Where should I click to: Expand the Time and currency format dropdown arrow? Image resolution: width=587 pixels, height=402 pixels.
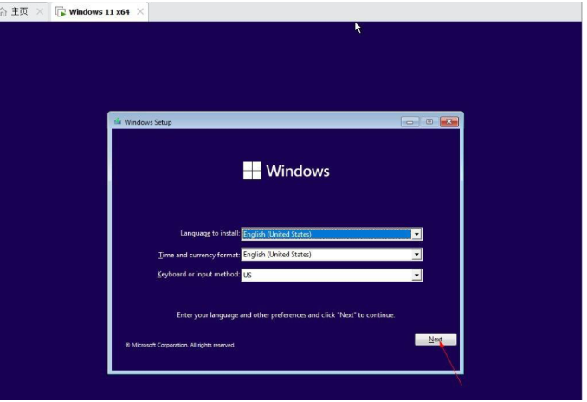pyautogui.click(x=416, y=255)
